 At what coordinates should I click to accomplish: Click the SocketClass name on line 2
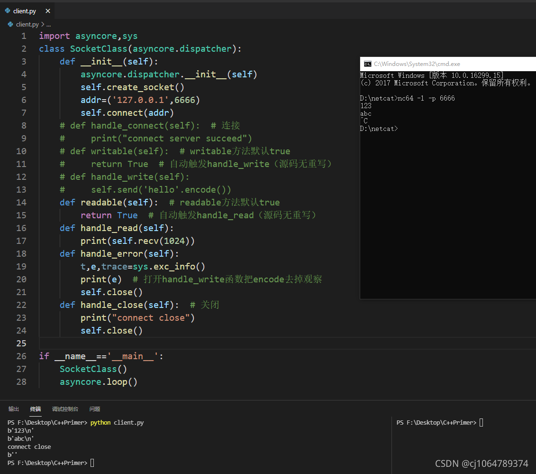tap(99, 49)
